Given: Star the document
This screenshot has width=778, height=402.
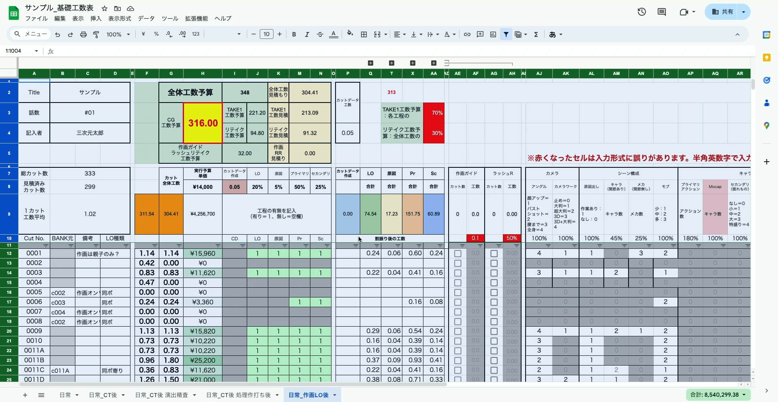Looking at the screenshot, I should pyautogui.click(x=105, y=8).
